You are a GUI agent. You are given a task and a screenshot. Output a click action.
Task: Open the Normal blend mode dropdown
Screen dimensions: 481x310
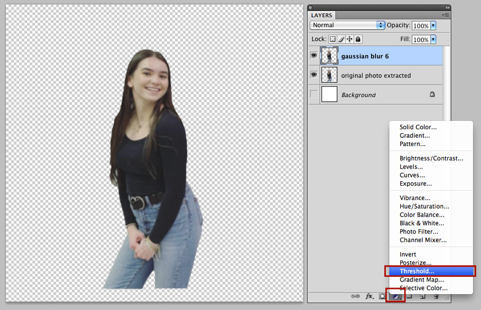(347, 25)
